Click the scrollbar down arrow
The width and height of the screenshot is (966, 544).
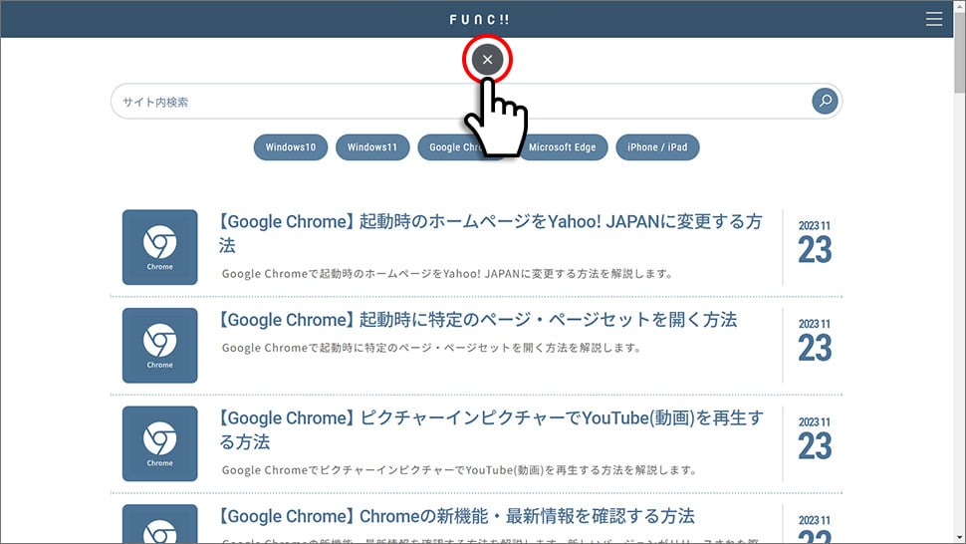[x=960, y=537]
